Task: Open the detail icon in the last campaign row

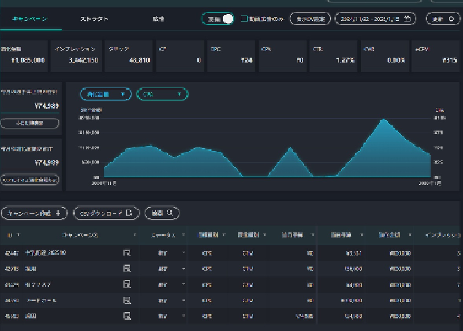Action: (127, 316)
